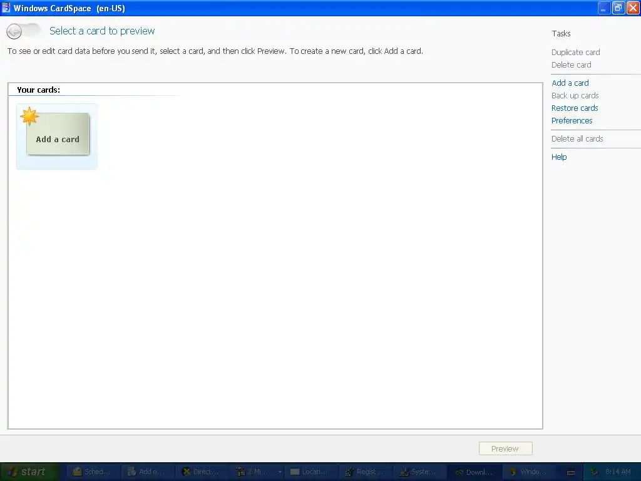Restore down the CardSpace window
Screen dimensions: 641x481
click(618, 8)
